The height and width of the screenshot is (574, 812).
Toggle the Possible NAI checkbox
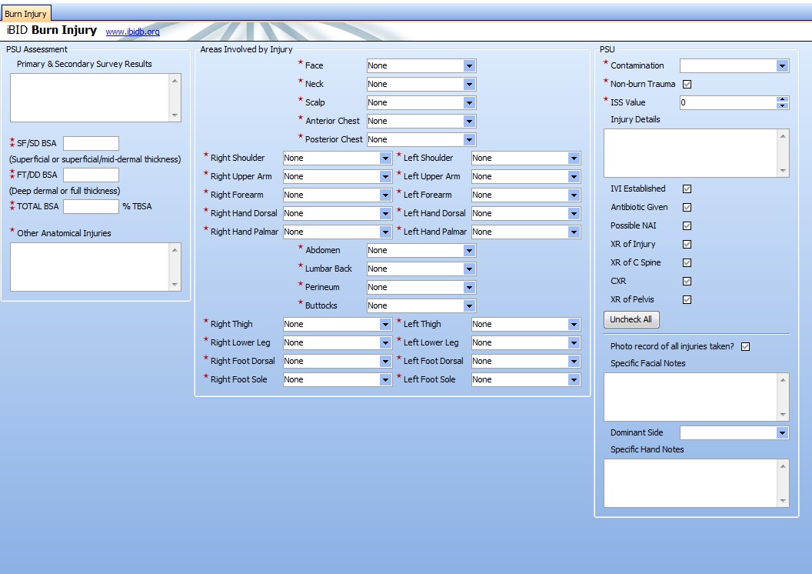coord(687,226)
